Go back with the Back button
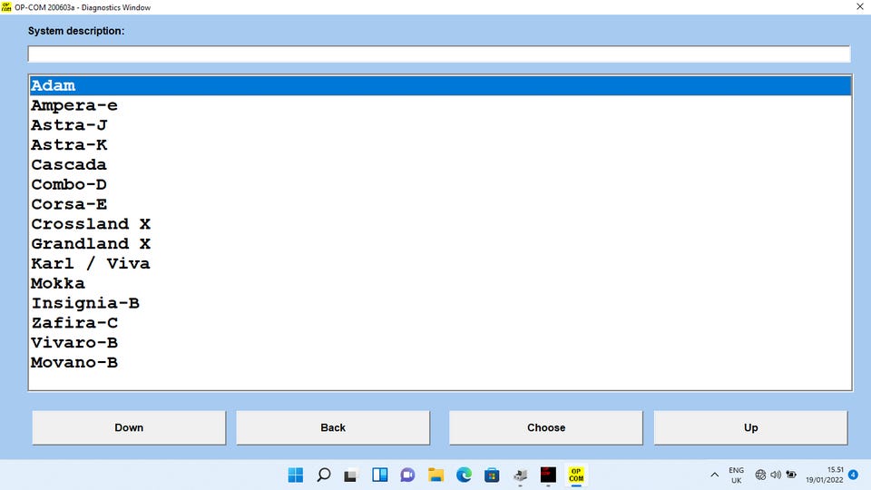 [333, 427]
